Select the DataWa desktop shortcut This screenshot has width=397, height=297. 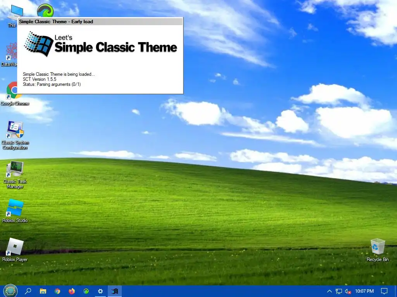pyautogui.click(x=9, y=54)
